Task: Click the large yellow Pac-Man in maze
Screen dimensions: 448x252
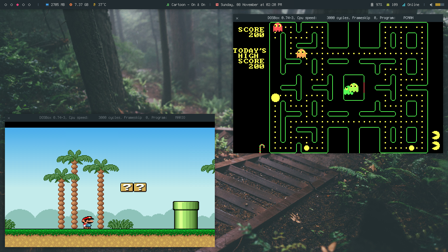Action: [275, 97]
